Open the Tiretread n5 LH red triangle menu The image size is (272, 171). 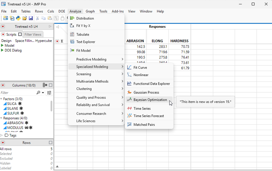[x=3, y=27]
